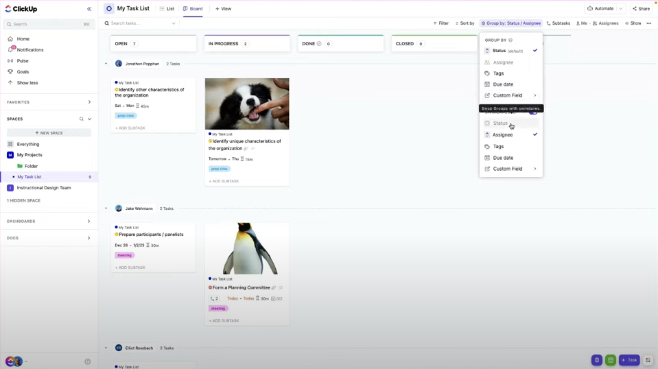Open Goals trophy icon in sidebar
Image resolution: width=658 pixels, height=369 pixels.
10,72
